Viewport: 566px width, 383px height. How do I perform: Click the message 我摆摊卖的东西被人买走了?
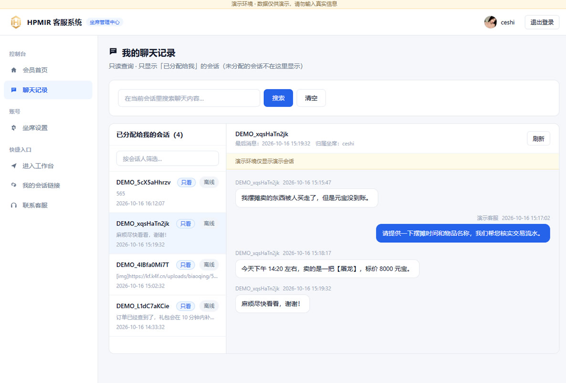[306, 198]
